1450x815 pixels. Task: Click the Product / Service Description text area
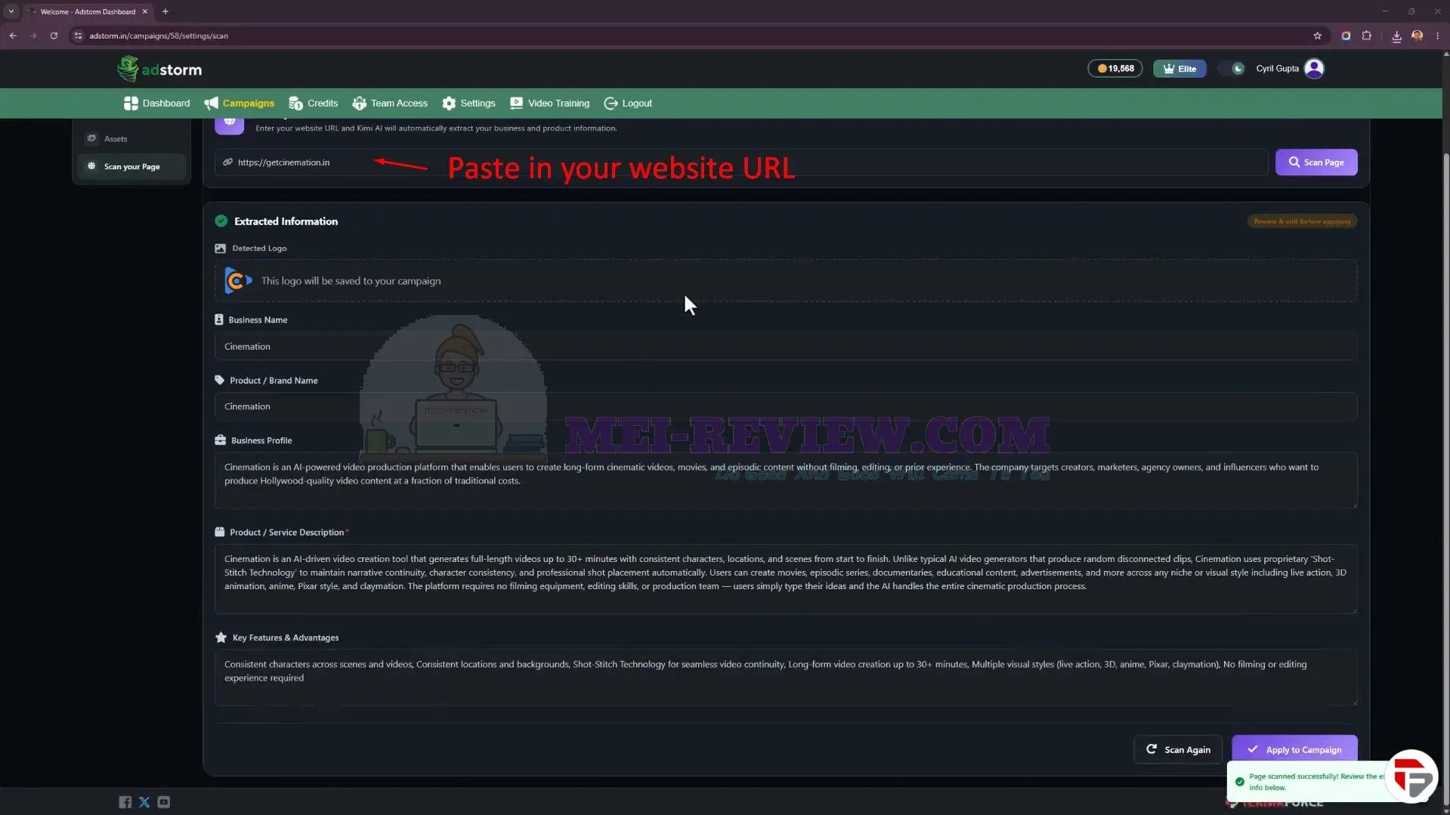[x=786, y=579]
